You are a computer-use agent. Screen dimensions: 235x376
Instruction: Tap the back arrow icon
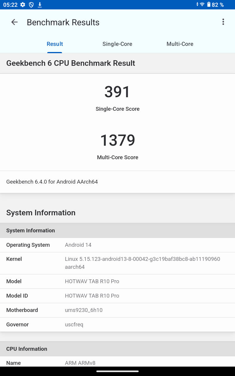click(14, 22)
